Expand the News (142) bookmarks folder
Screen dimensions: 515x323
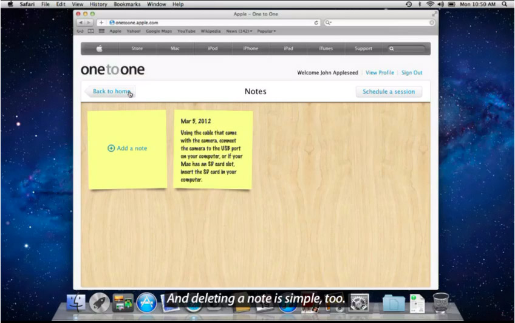pyautogui.click(x=239, y=31)
